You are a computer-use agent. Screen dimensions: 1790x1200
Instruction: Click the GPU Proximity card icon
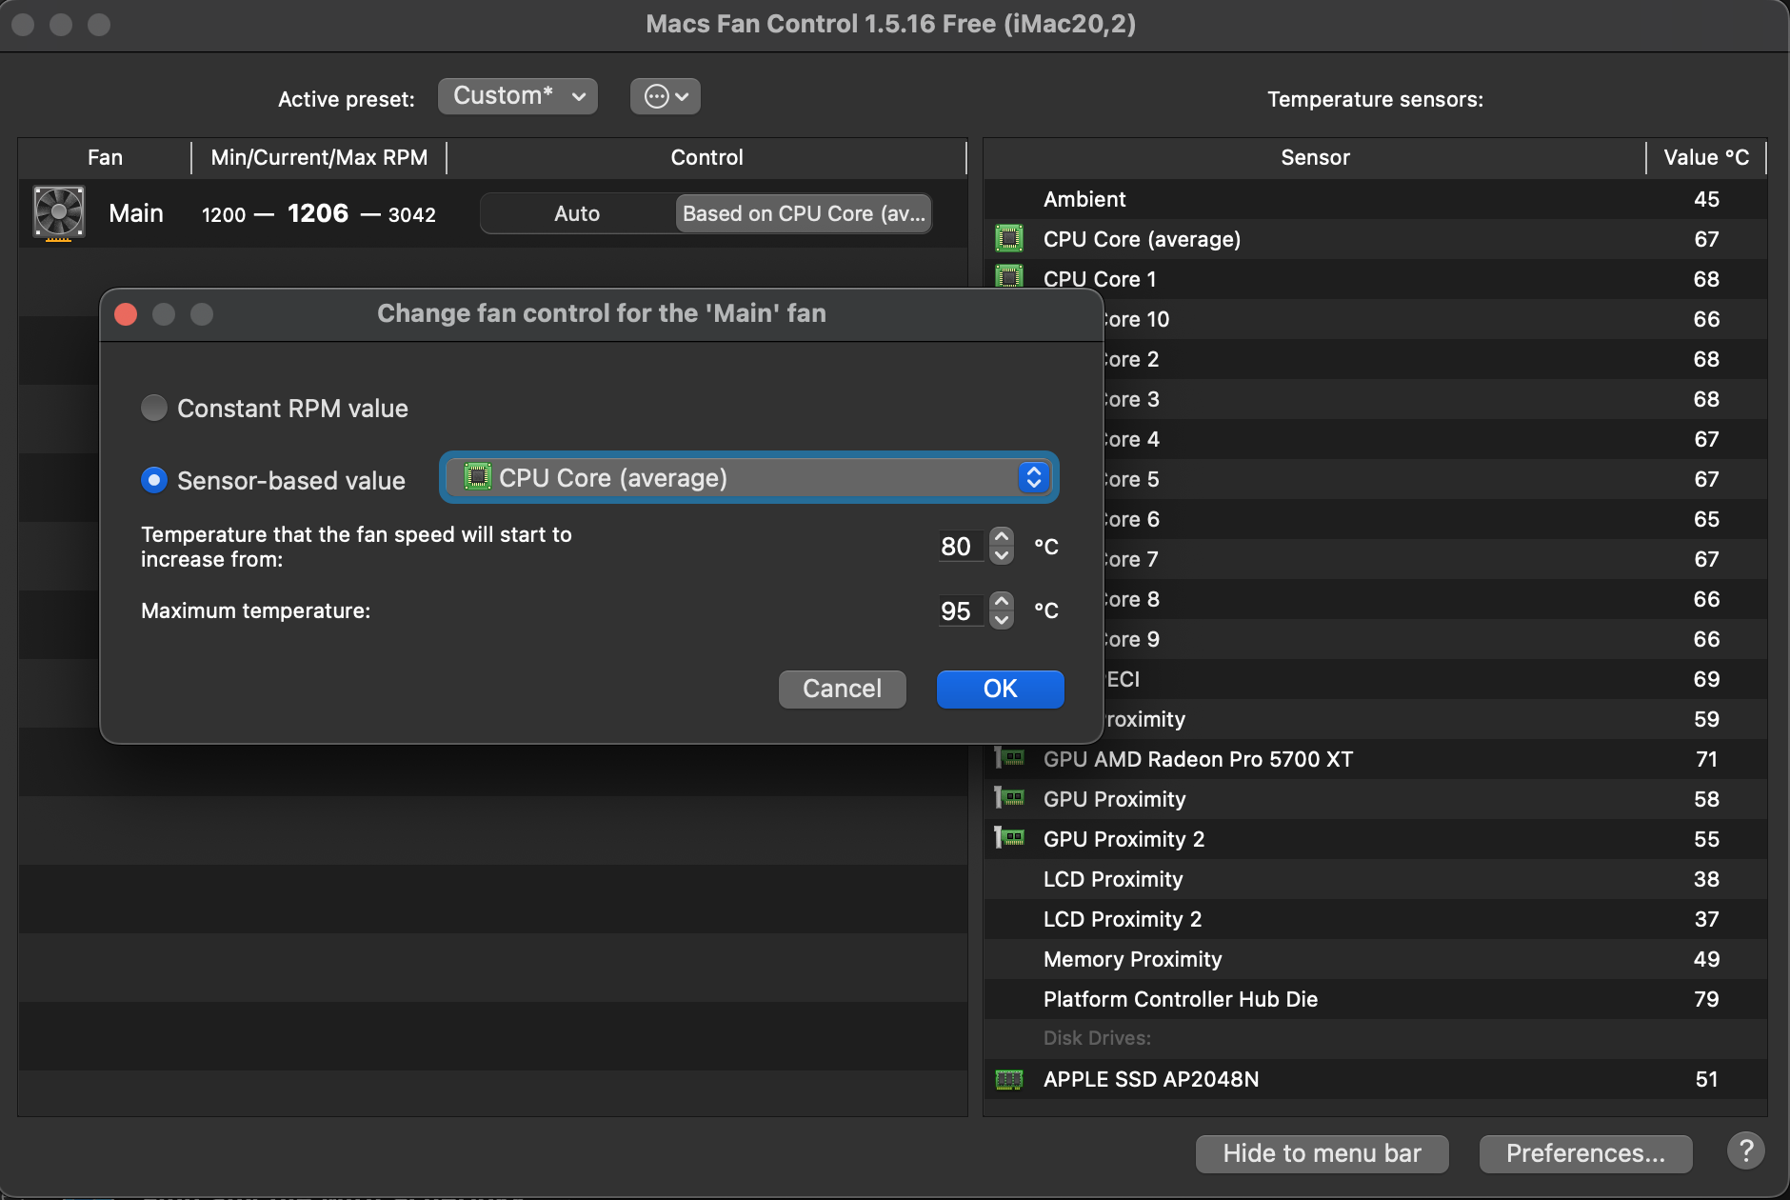(x=1009, y=798)
